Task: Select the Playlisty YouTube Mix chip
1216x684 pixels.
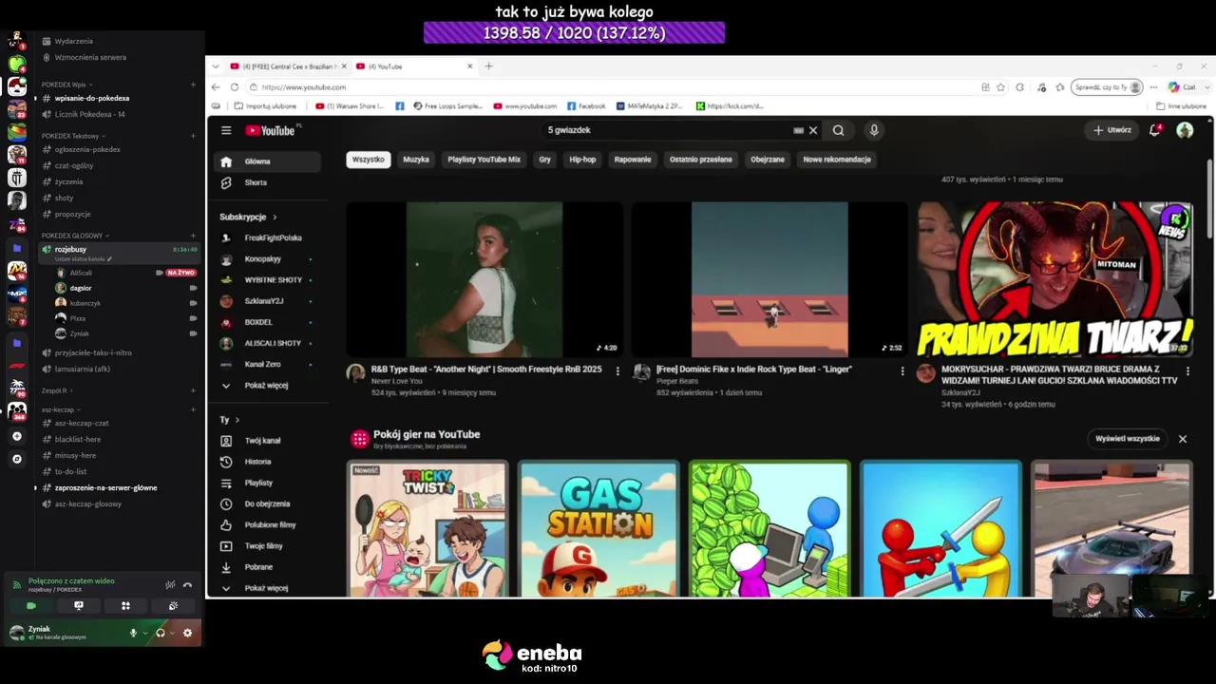Action: 484,160
